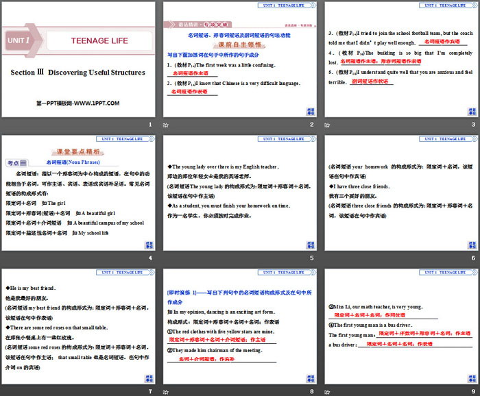Click the animation star icon under slide 8

(x=166, y=392)
